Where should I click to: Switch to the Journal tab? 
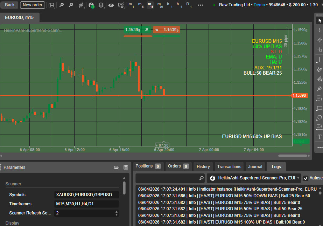tap(255, 166)
